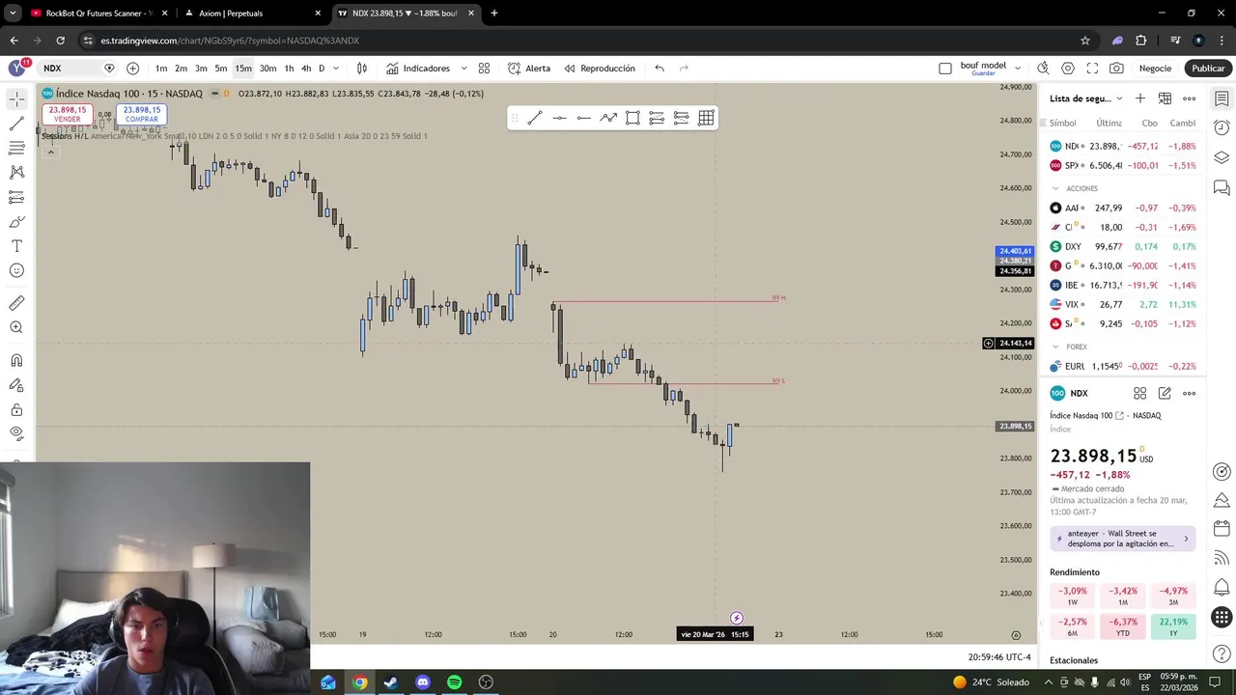1236x695 pixels.
Task: Open the forecasting and measurement tools
Action: tap(16, 197)
